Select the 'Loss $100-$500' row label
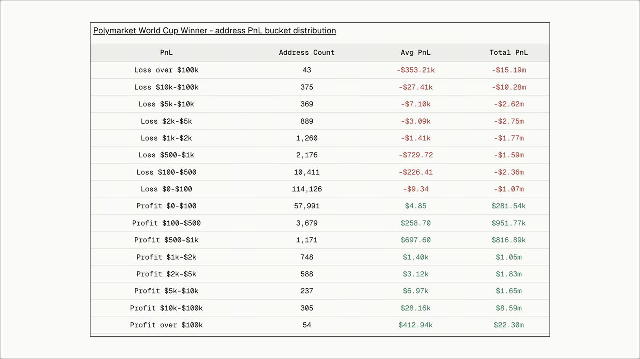The width and height of the screenshot is (640, 359). 166,172
